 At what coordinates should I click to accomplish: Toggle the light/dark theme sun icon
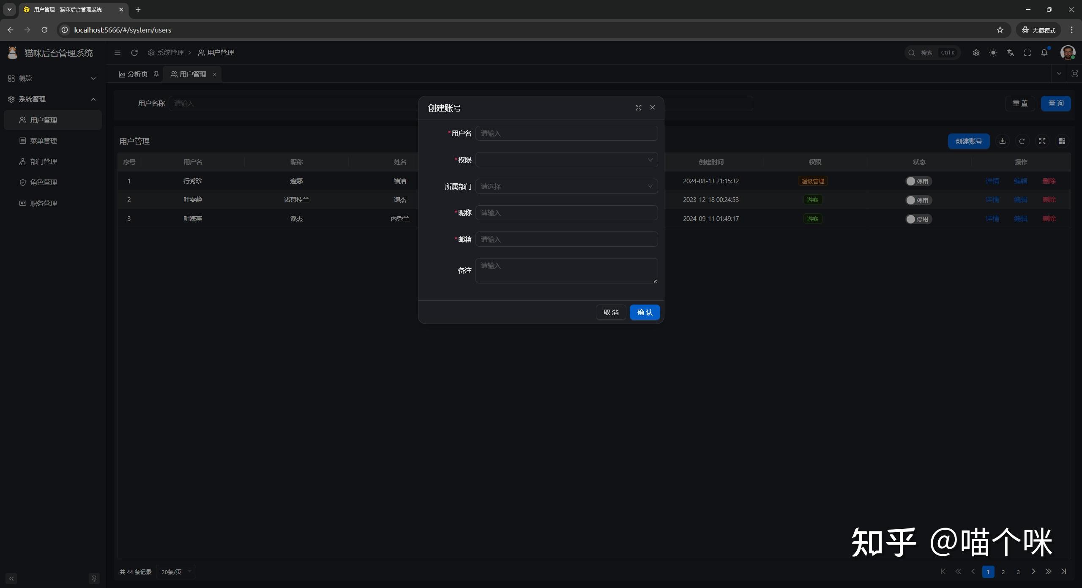tap(993, 52)
